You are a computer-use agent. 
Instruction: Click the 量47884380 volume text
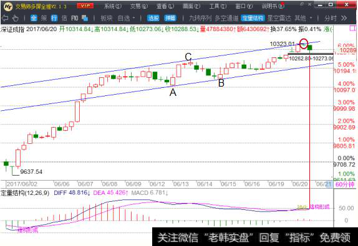point(218,29)
